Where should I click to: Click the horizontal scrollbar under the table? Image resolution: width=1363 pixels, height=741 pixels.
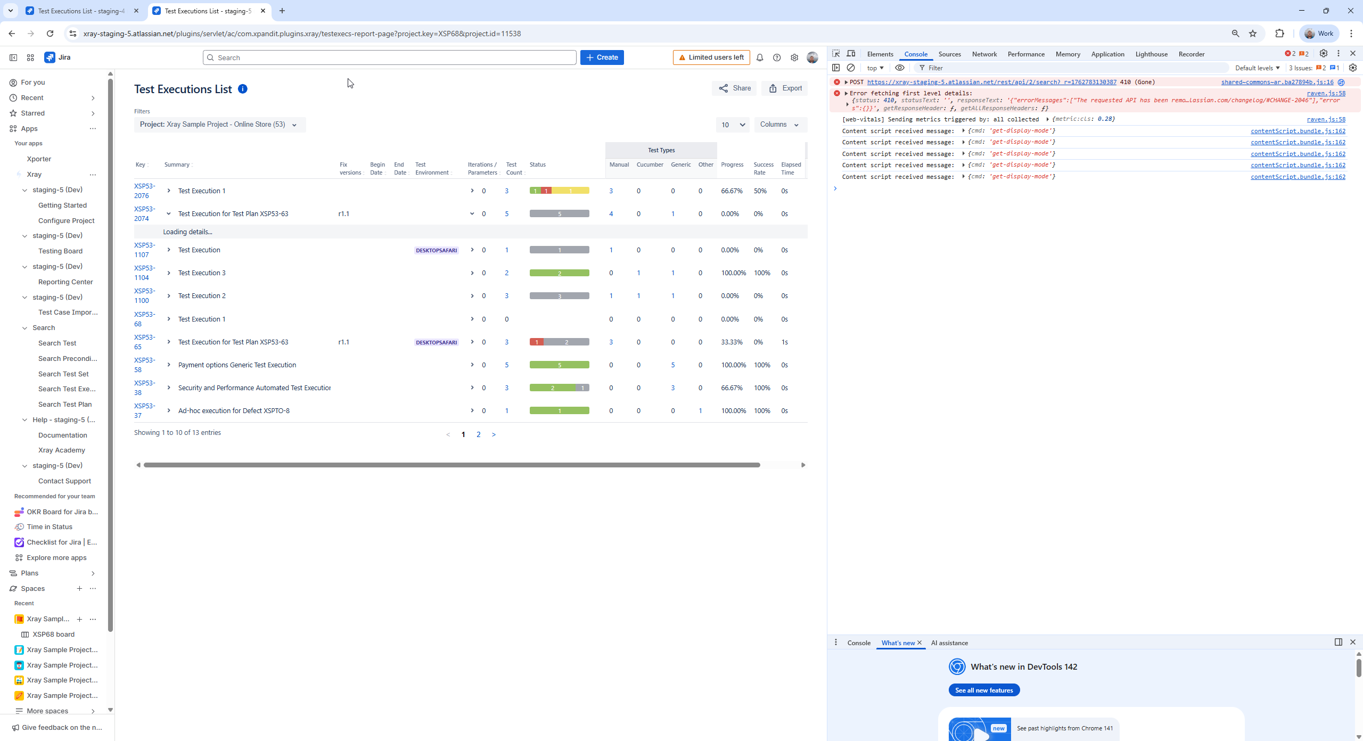tap(451, 465)
